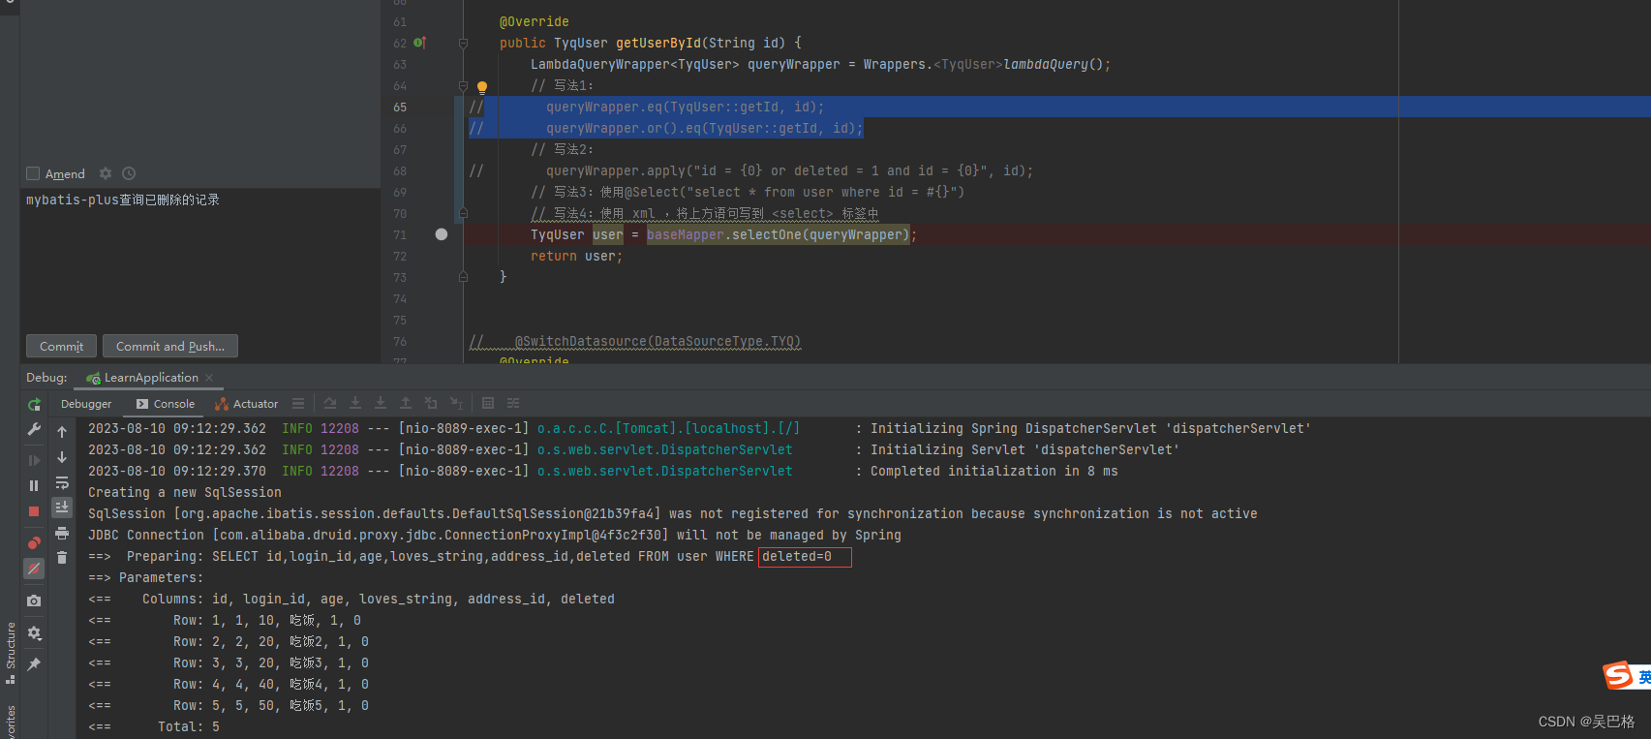Open commit options gear icon

(106, 173)
